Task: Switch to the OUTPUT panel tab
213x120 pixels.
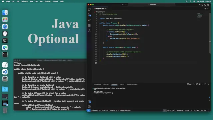Action: click(x=106, y=84)
